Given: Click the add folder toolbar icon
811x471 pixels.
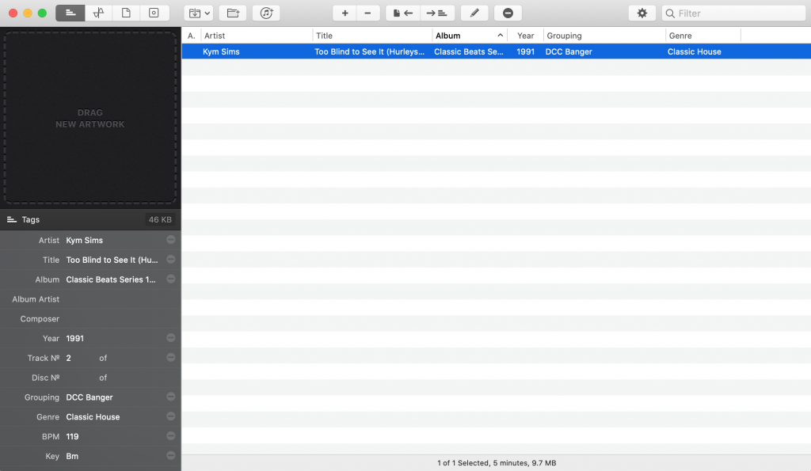Looking at the screenshot, I should (x=233, y=13).
